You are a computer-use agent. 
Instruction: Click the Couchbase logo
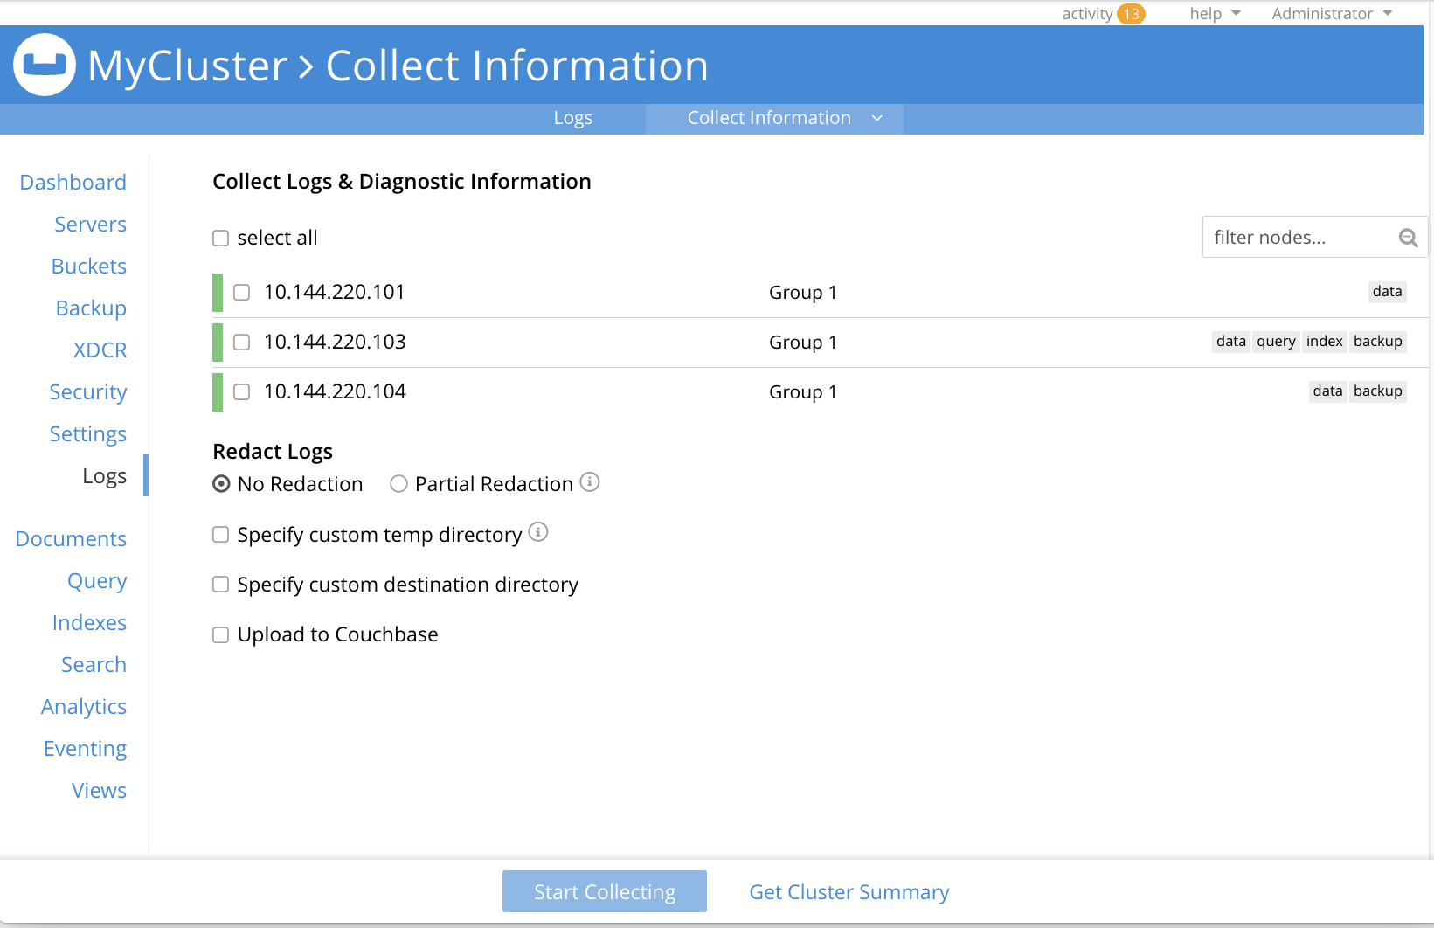pos(44,63)
